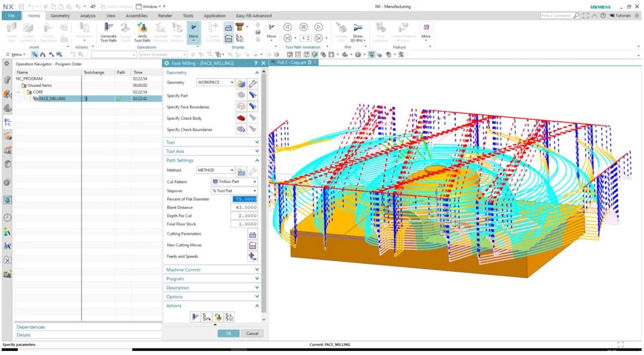Click the Specify Face Boundaries display flashlight
This screenshot has height=355, width=644.
coord(253,107)
